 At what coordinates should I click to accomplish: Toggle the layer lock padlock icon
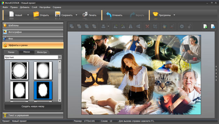[189, 26]
